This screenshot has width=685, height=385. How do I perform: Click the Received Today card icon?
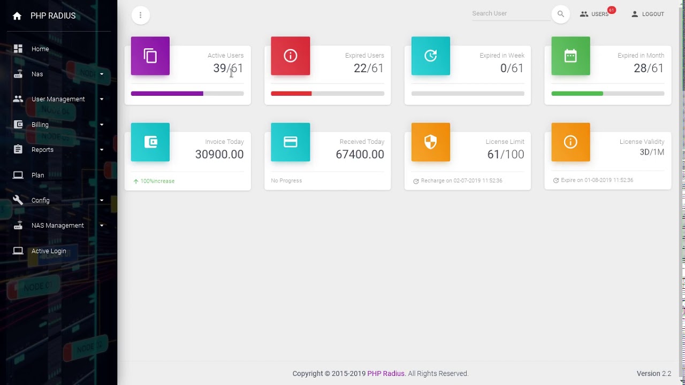(291, 142)
